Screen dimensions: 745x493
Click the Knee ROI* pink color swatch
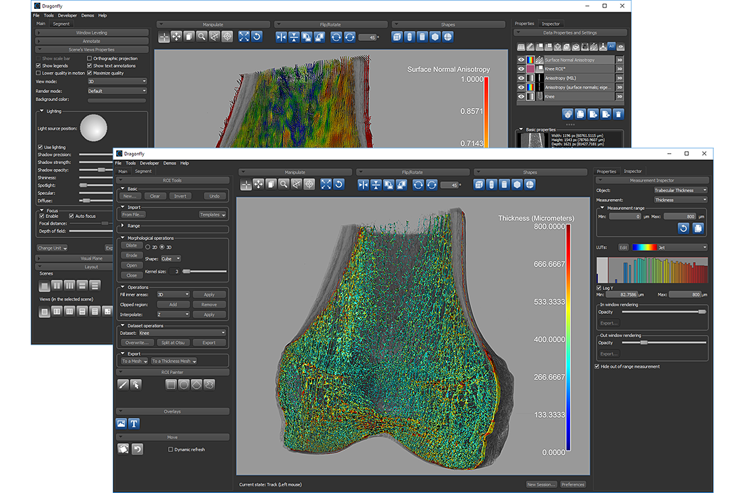coord(530,69)
